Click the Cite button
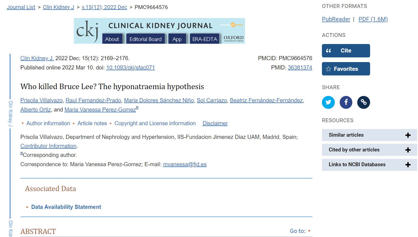Screen dimensions: 418x237 [346, 51]
